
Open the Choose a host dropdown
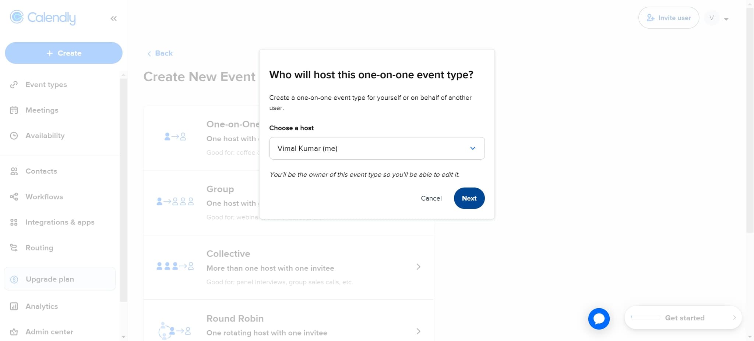coord(377,148)
